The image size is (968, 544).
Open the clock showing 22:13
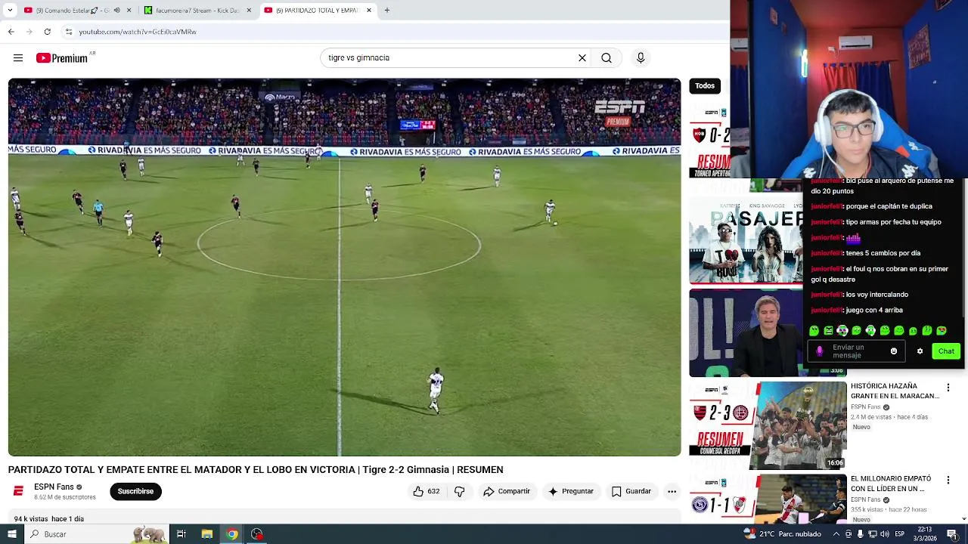pyautogui.click(x=924, y=534)
